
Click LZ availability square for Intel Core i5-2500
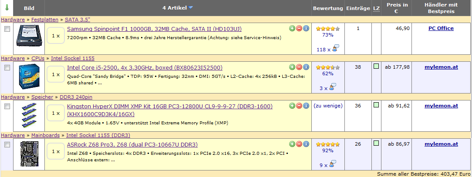376,66
